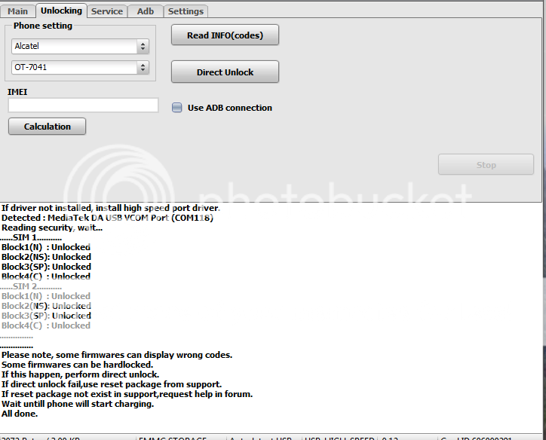Image resolution: width=546 pixels, height=440 pixels.
Task: Click EMMC STORAGE in the status bar
Action: (x=173, y=437)
